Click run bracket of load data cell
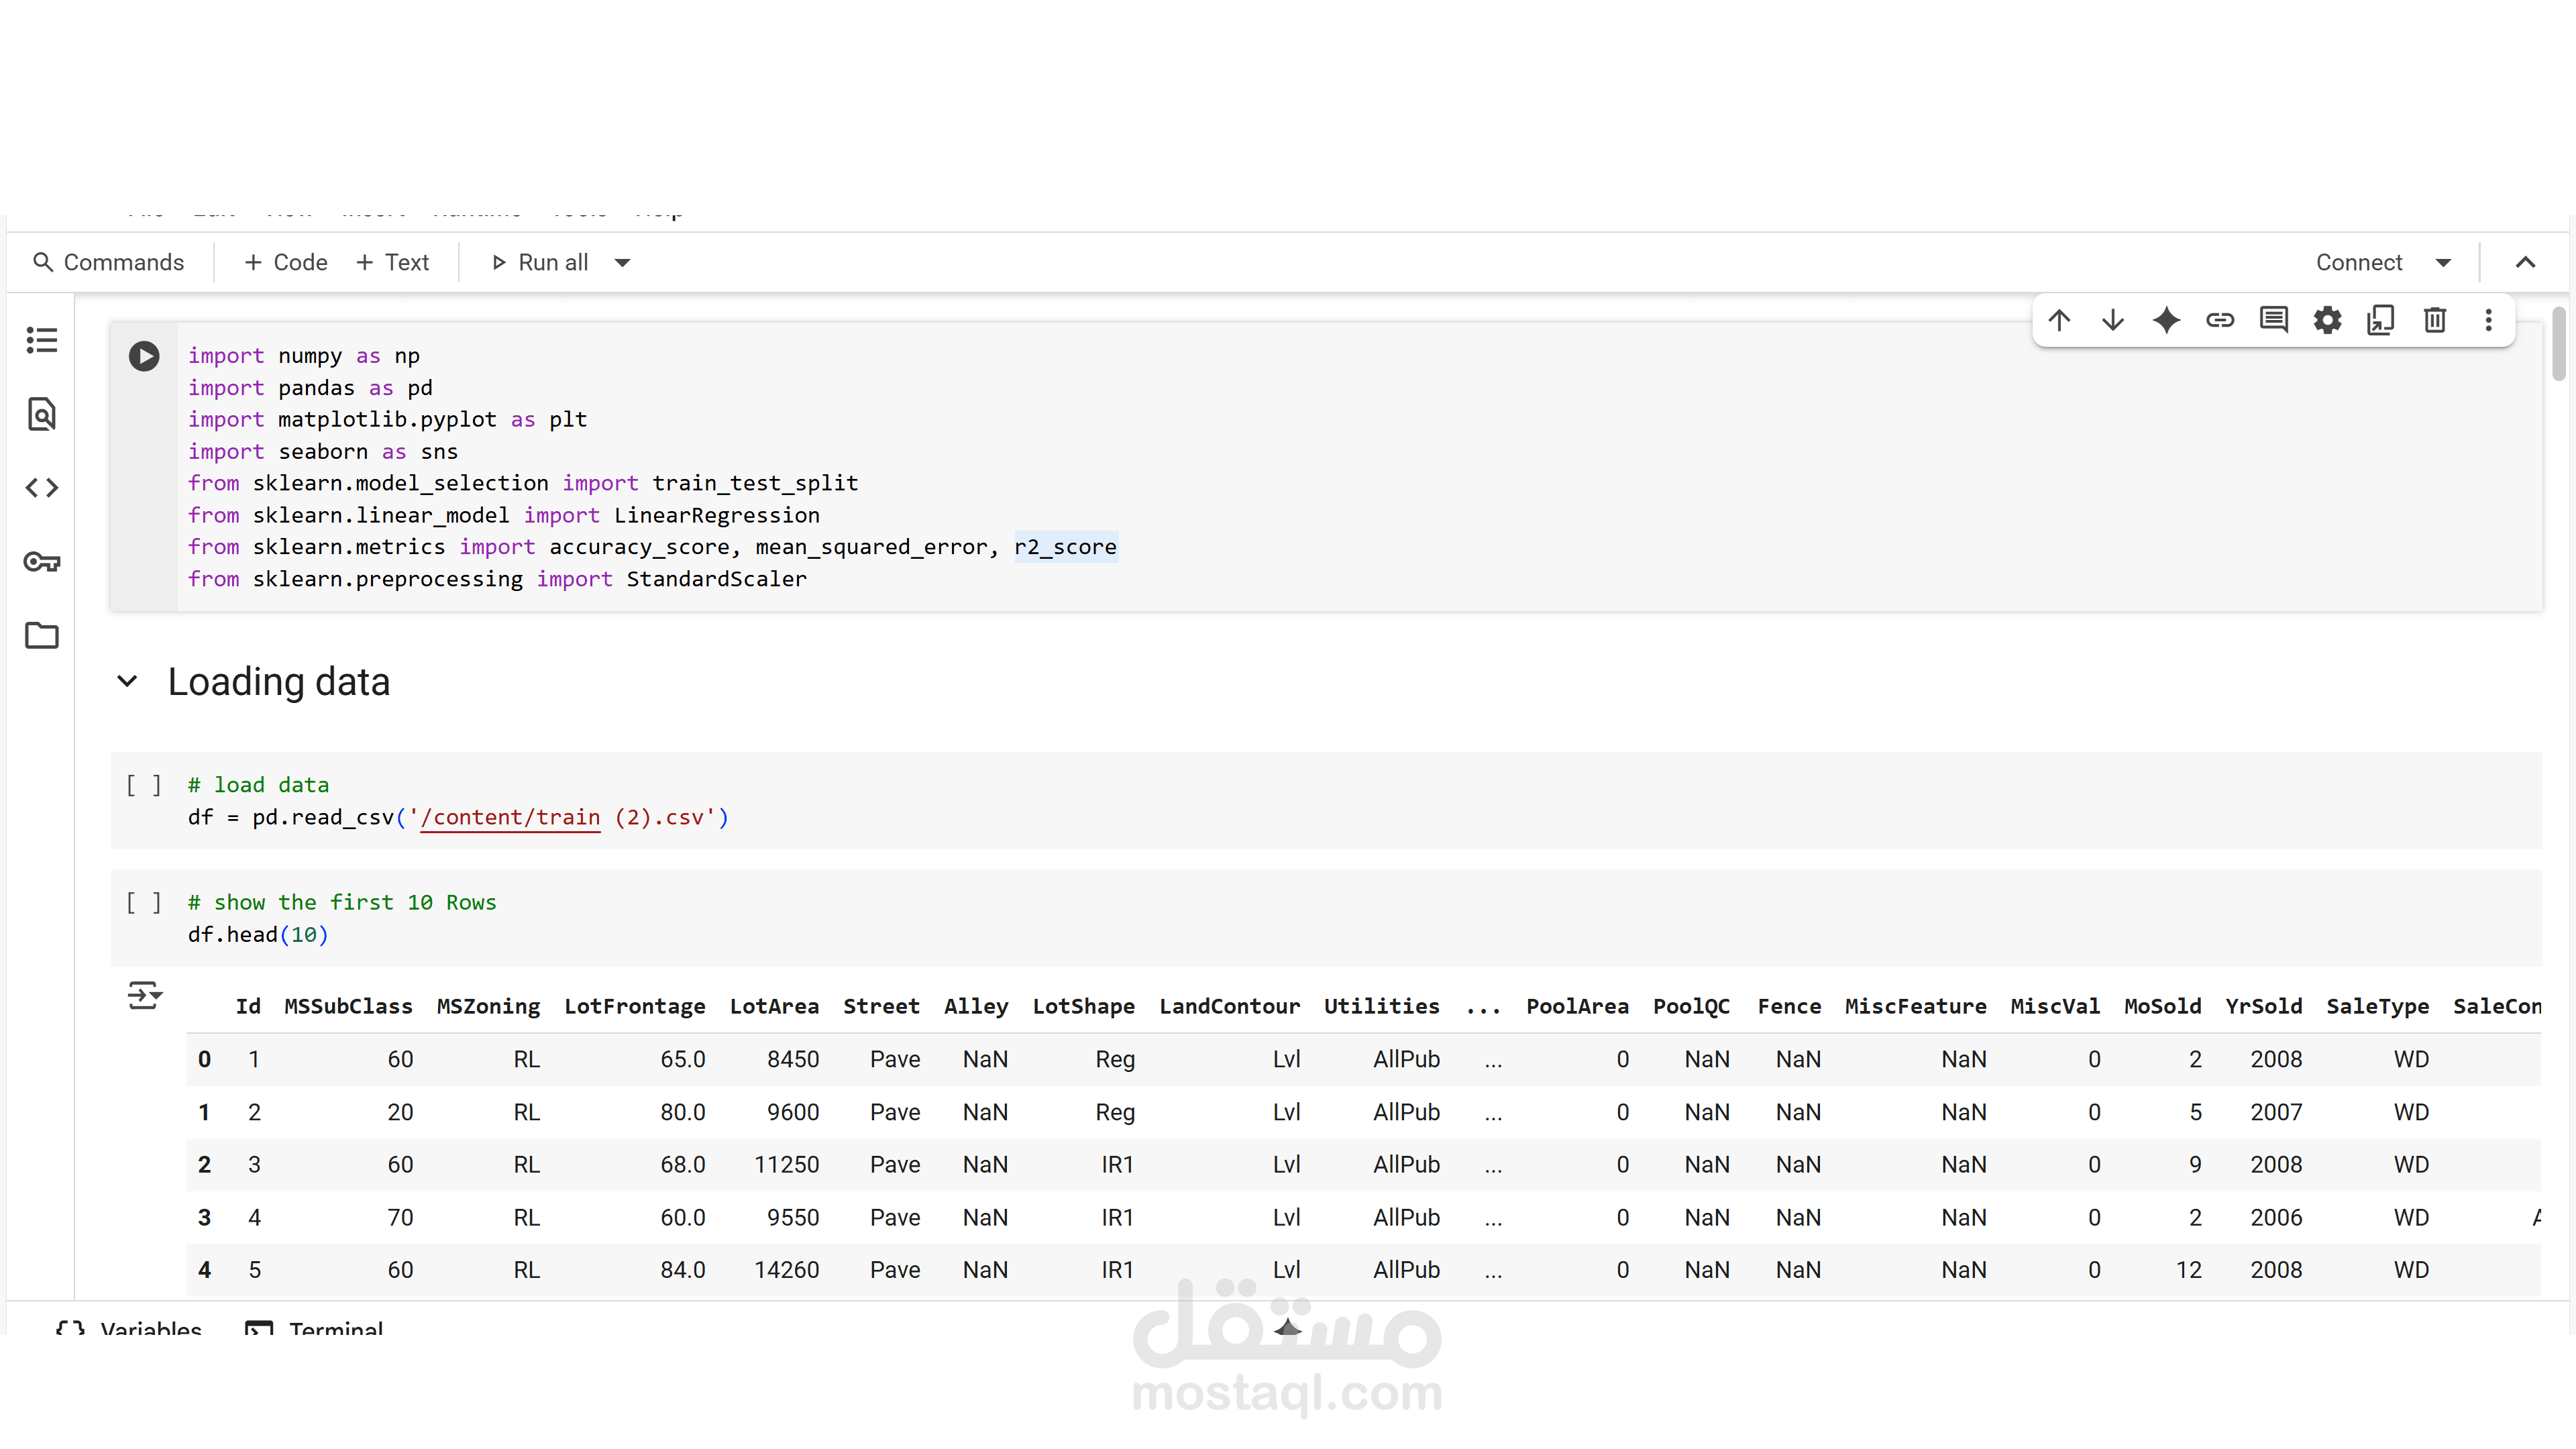The width and height of the screenshot is (2576, 1449). 144,785
